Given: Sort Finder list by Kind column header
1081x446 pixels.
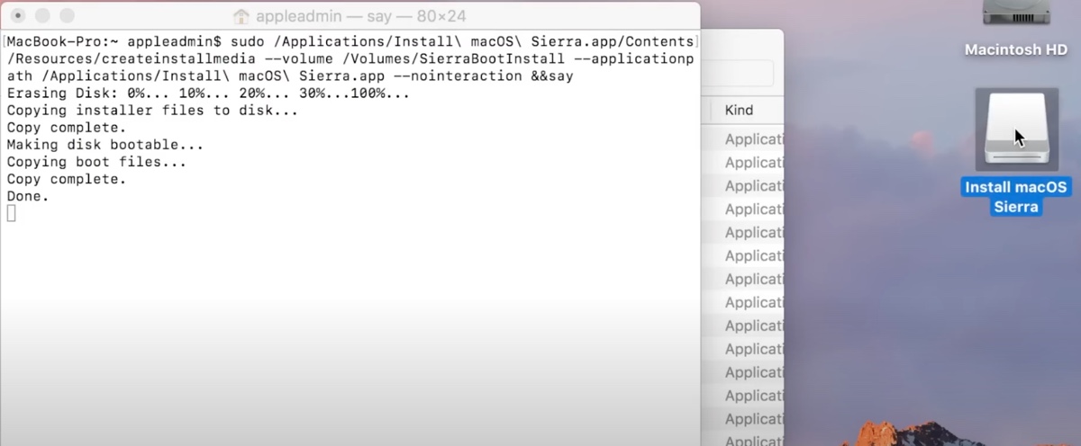Looking at the screenshot, I should click(740, 111).
